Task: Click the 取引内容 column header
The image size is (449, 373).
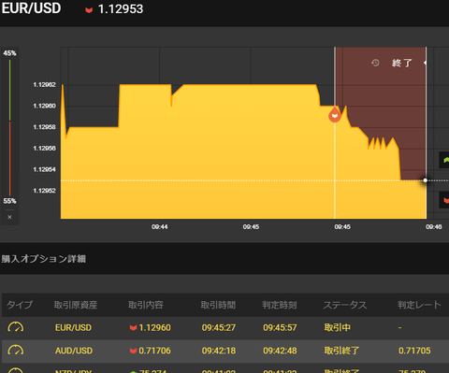Action: (x=146, y=305)
